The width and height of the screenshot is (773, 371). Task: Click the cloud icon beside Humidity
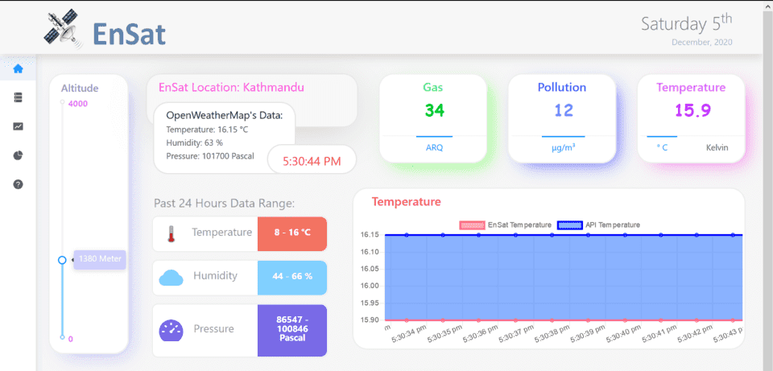pos(172,277)
